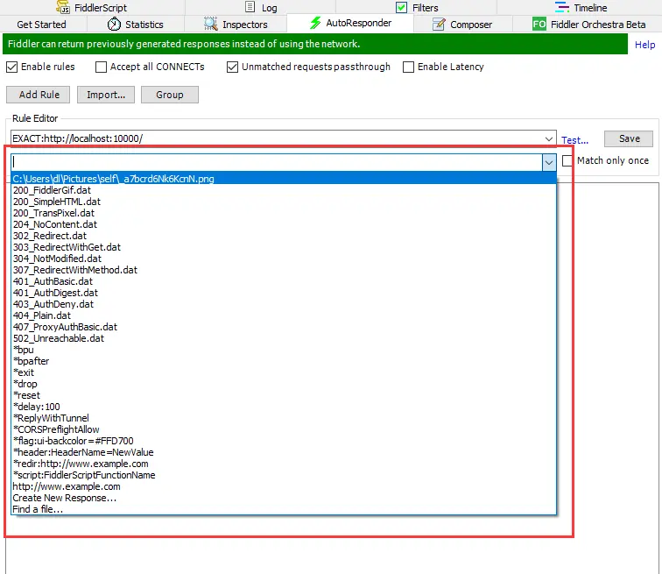This screenshot has height=574, width=662.
Task: Toggle Enable rules checkbox
Action: coord(12,67)
